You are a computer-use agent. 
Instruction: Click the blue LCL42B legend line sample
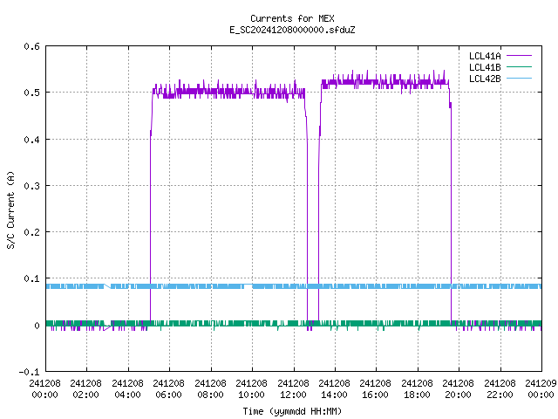519,78
